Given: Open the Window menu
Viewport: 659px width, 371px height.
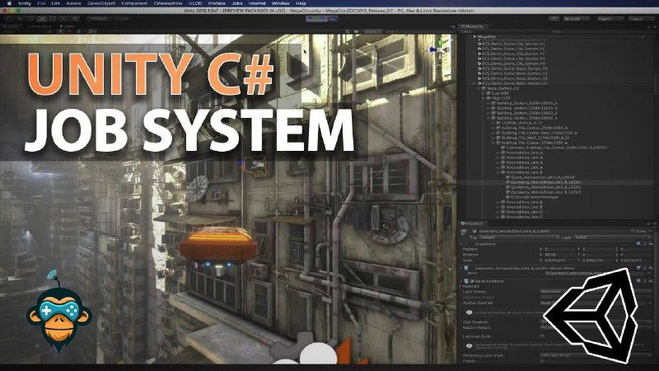Looking at the screenshot, I should 280,3.
